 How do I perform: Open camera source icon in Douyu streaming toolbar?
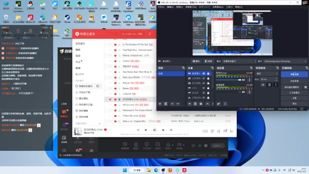[136, 146]
